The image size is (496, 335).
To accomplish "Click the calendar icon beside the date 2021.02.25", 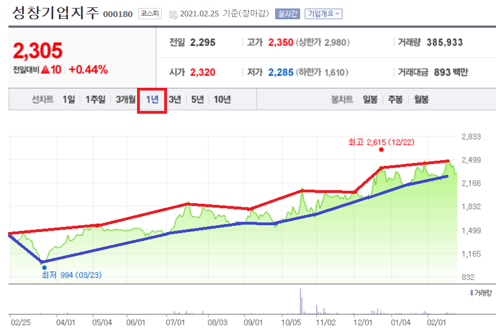I will 173,15.
